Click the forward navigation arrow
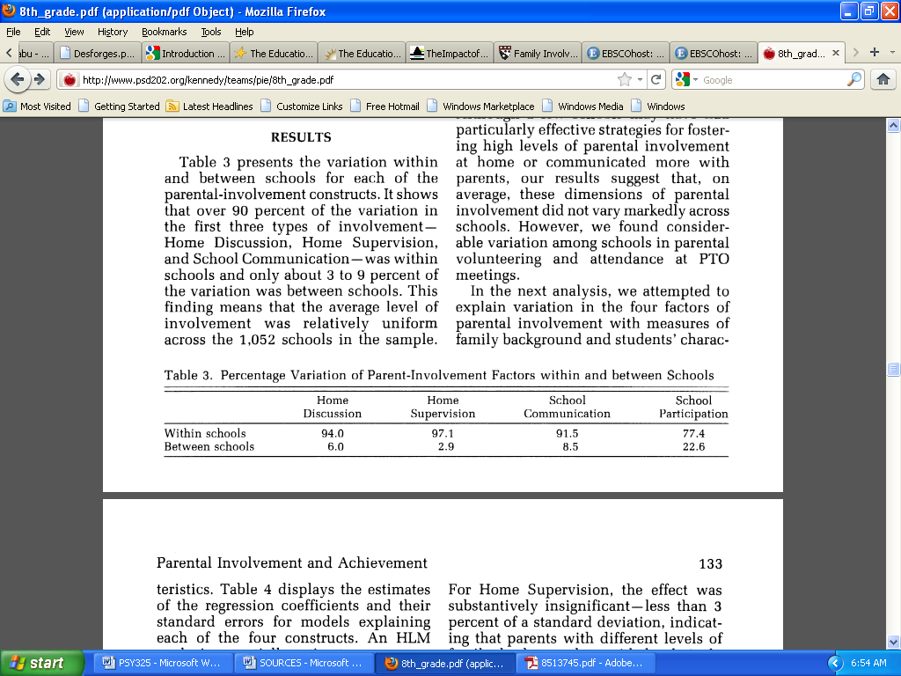 39,79
